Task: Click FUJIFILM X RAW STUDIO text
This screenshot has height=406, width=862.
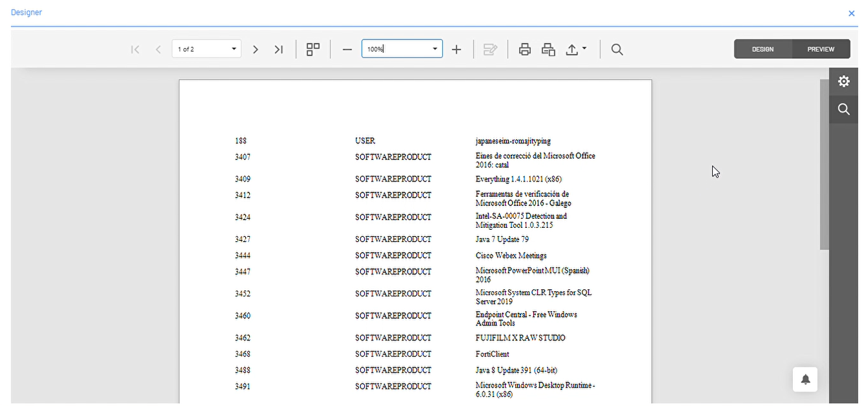Action: pos(520,338)
